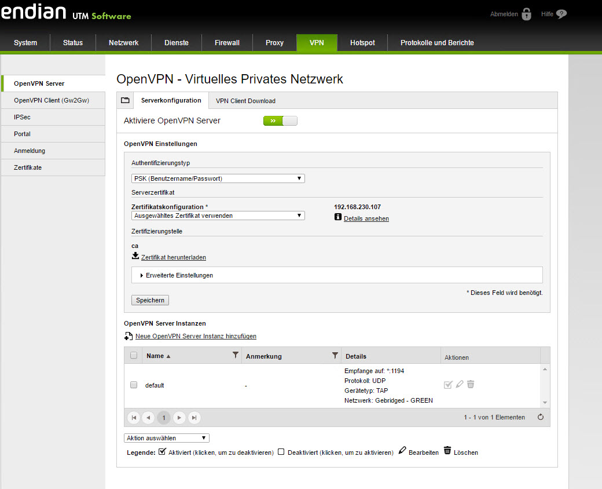Screen dimensions: 602x489
Task: Toggle the Aktiviere OpenVPN Server switch
Action: coord(280,121)
